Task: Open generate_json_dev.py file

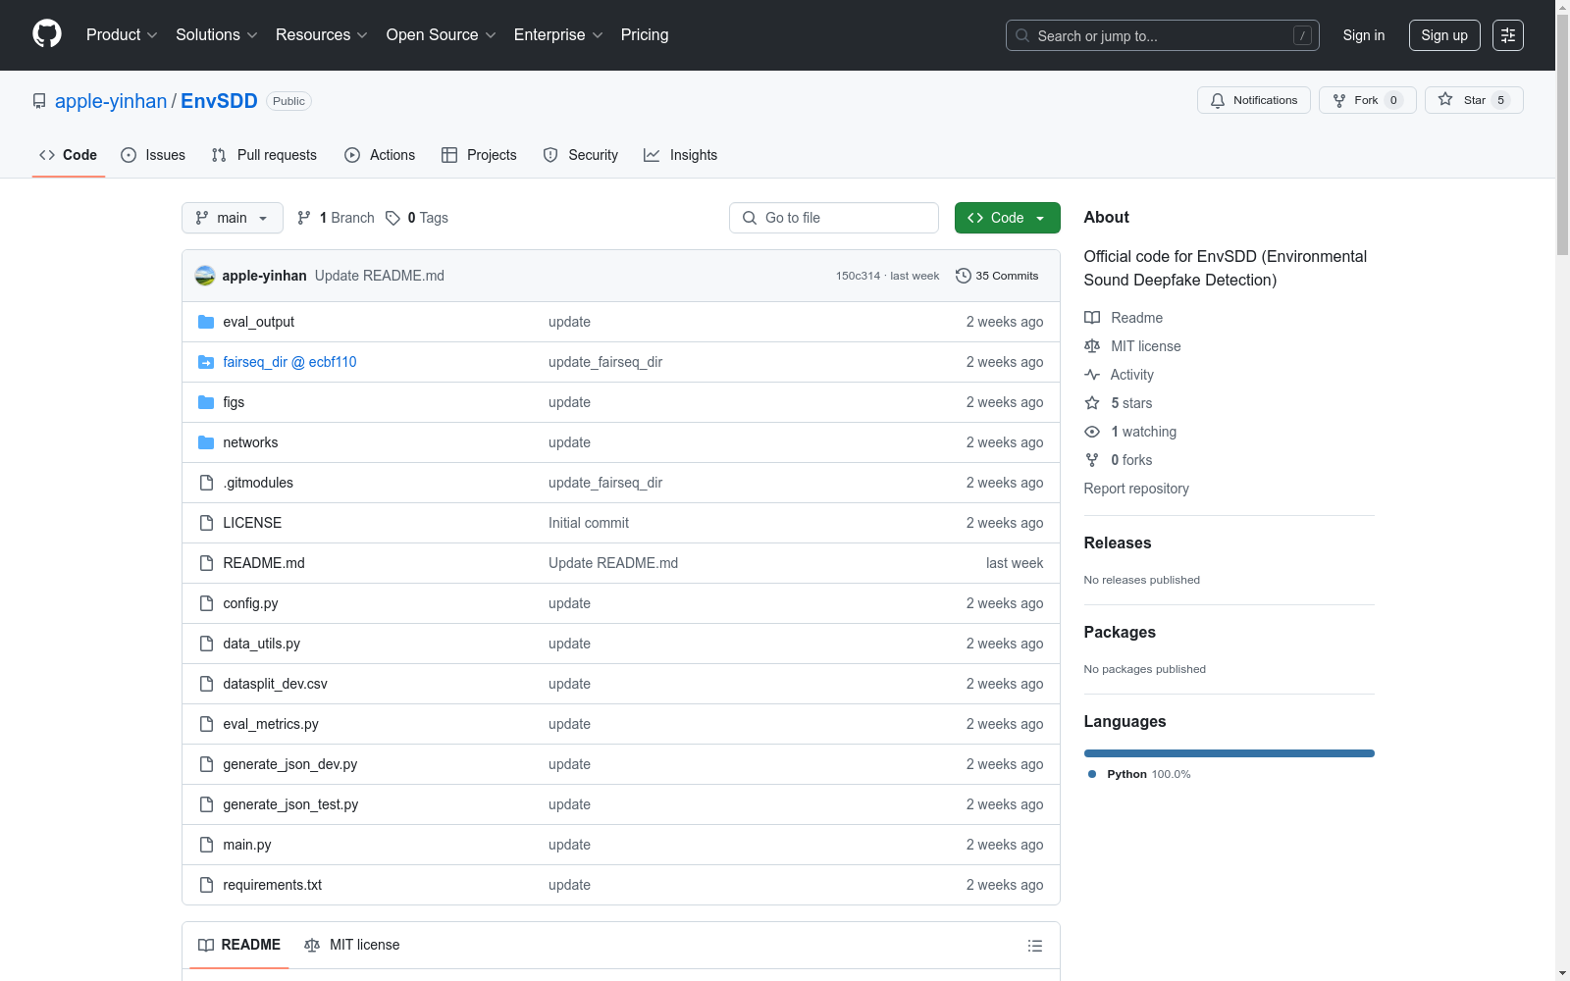Action: click(290, 764)
